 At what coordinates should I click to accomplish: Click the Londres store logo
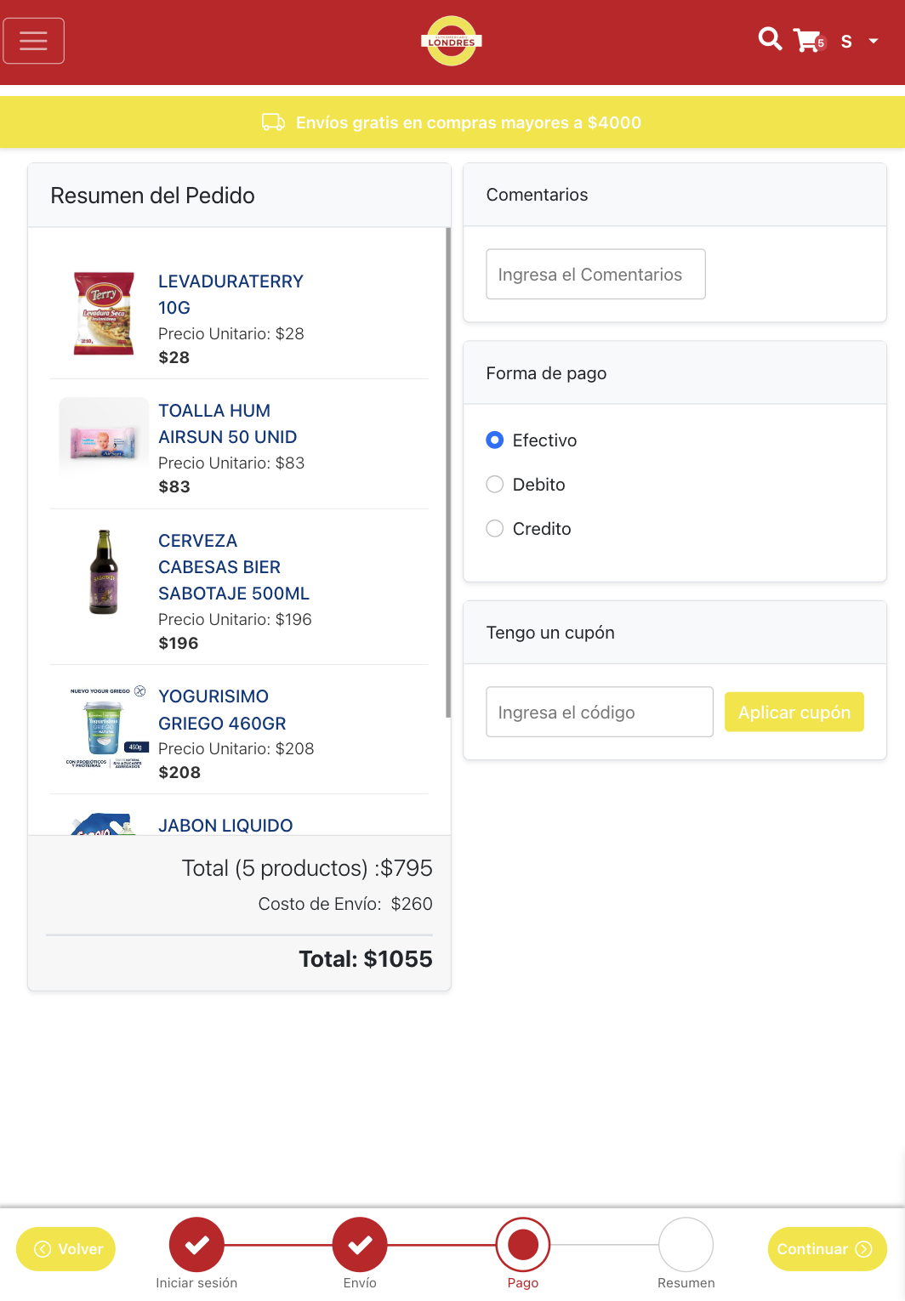[452, 41]
